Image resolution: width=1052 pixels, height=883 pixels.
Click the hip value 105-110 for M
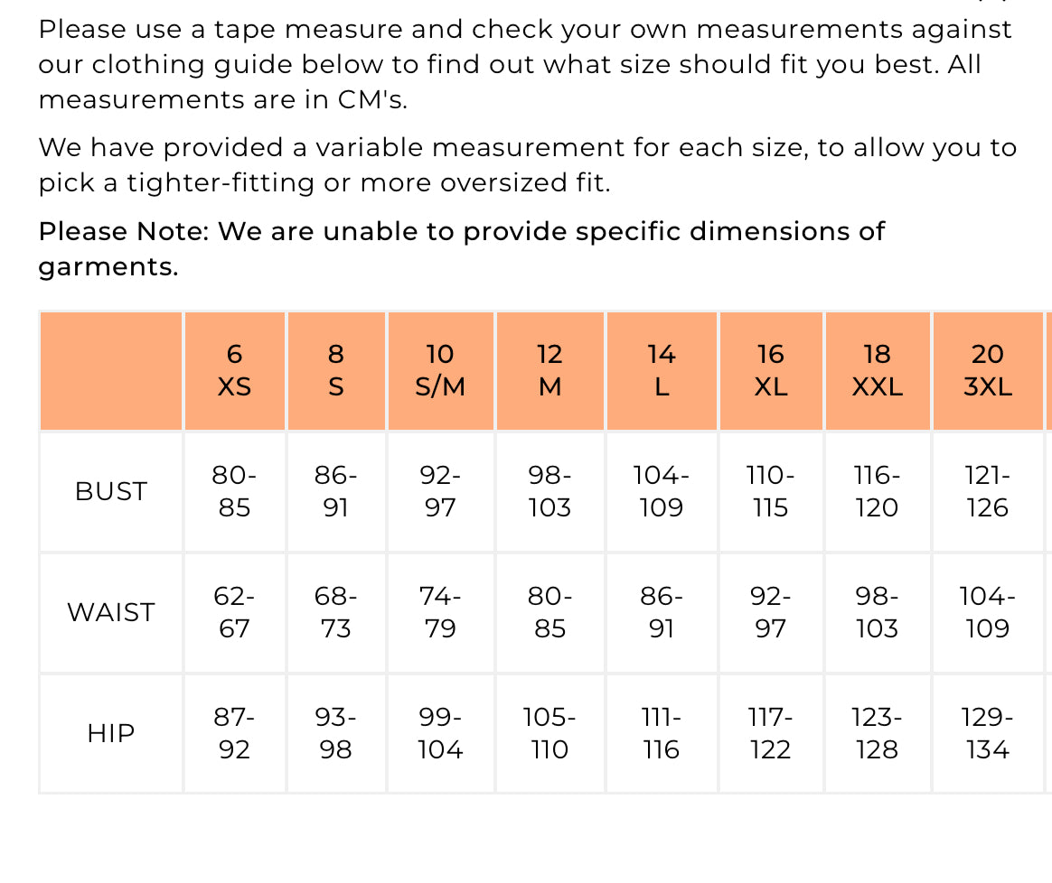[x=549, y=733]
